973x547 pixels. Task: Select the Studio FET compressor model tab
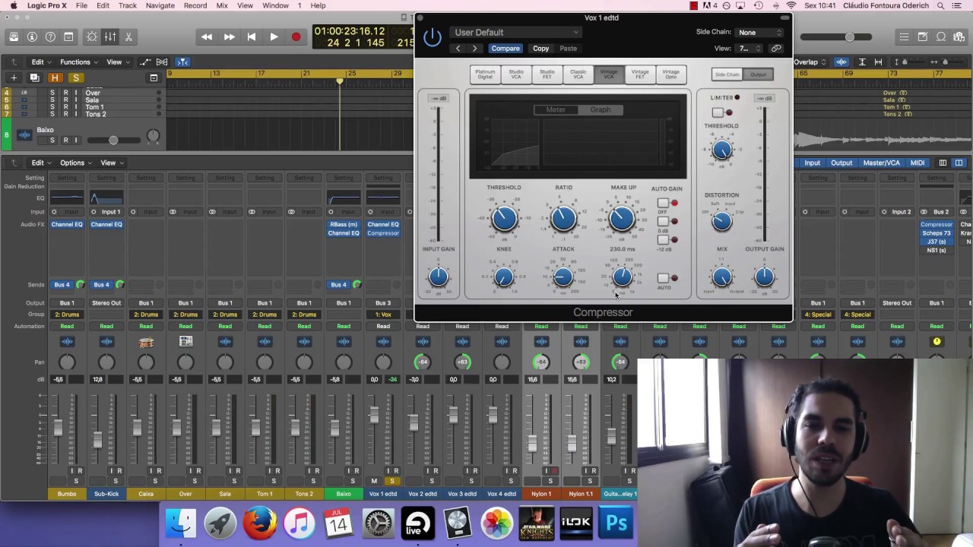pos(547,74)
